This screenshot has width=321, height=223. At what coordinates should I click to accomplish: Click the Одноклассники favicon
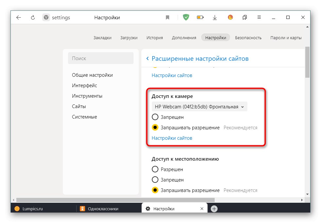(82, 209)
